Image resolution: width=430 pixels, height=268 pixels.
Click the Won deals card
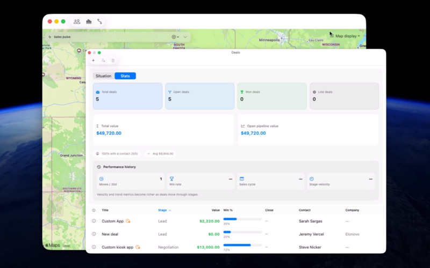tap(272, 96)
